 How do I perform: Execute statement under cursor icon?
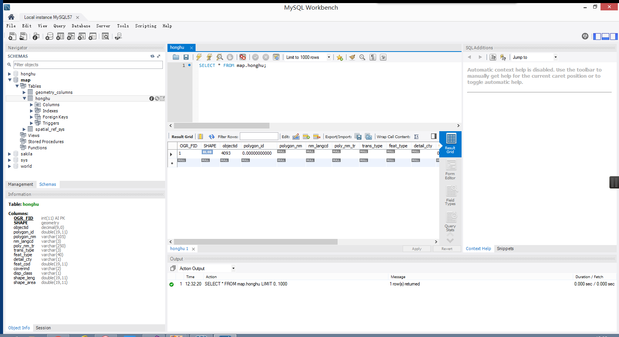tap(209, 57)
